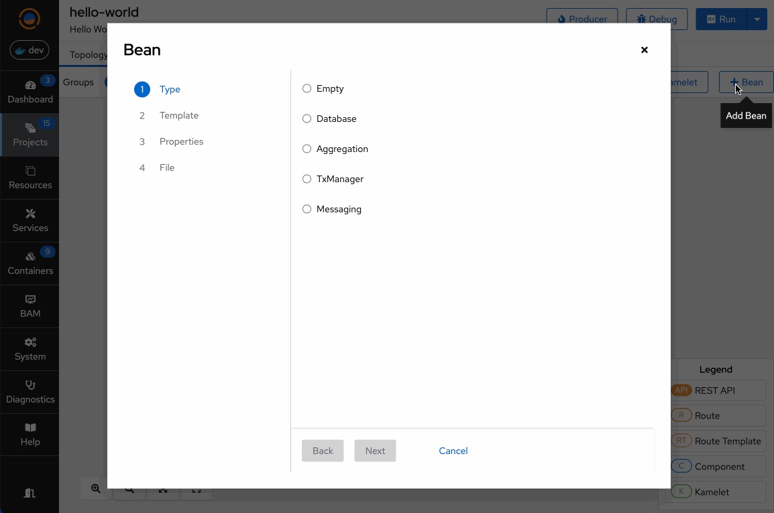Click the Bean dialog title

coord(142,50)
